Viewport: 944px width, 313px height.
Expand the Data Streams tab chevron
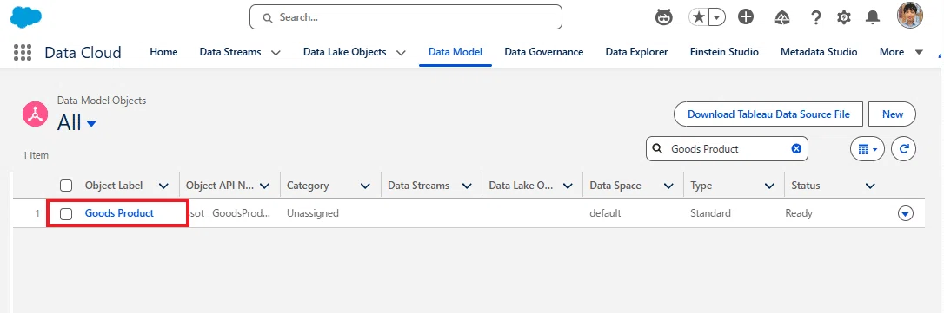(x=276, y=53)
